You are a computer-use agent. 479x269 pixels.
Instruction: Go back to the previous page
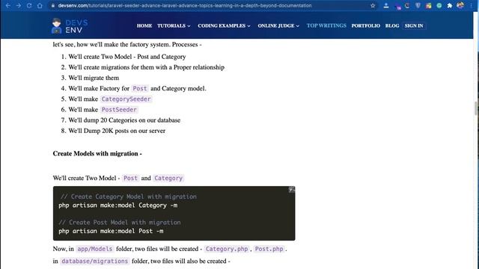click(x=8, y=5)
